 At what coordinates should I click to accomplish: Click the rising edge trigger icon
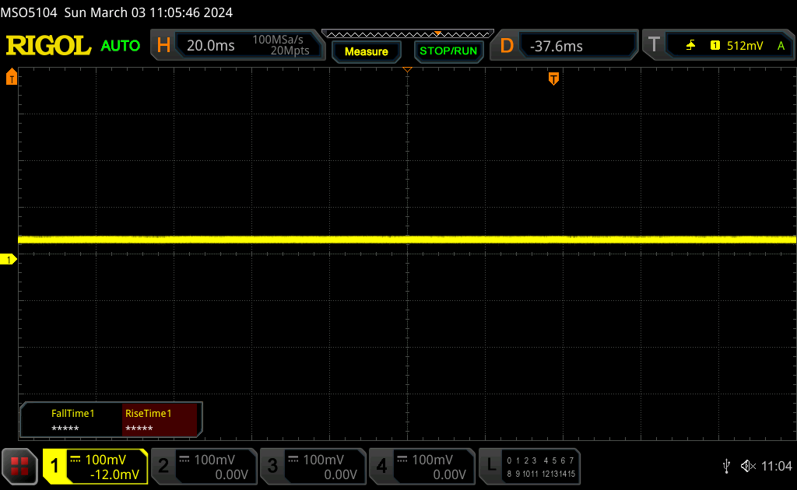click(690, 46)
